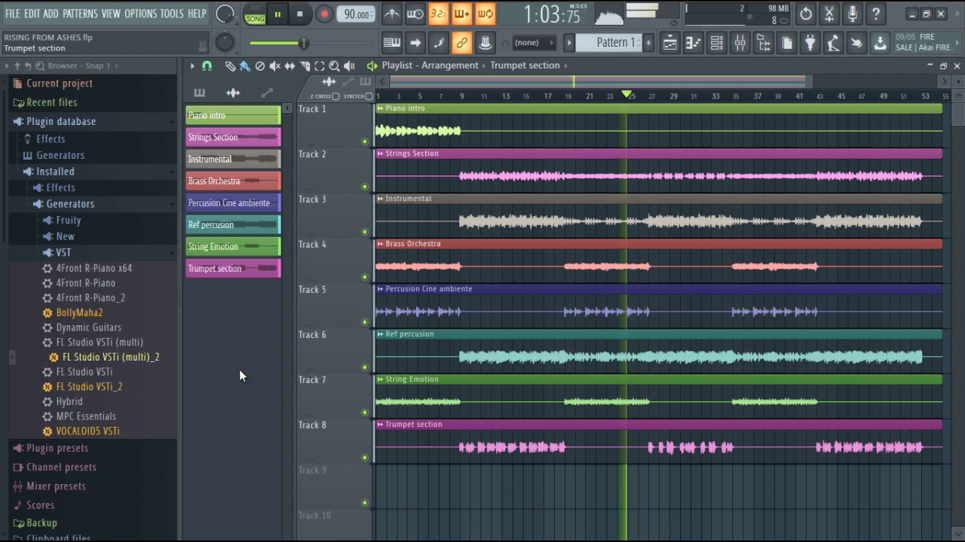Image resolution: width=965 pixels, height=542 pixels.
Task: Toggle typing keyboard to piano button
Action: (x=391, y=43)
